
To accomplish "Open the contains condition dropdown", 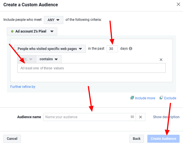I will 49,59.
